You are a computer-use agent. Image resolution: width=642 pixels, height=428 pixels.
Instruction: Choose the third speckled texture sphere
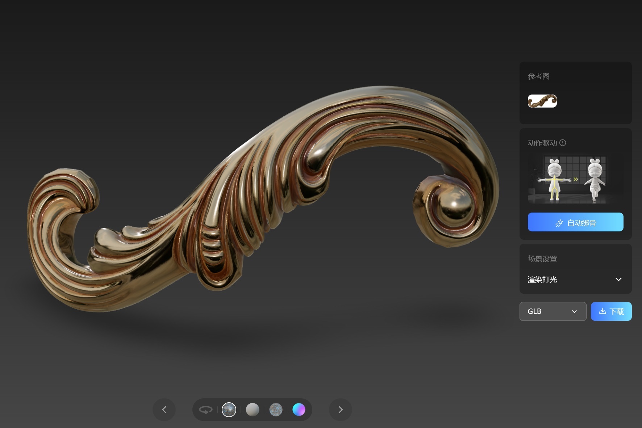click(x=276, y=410)
